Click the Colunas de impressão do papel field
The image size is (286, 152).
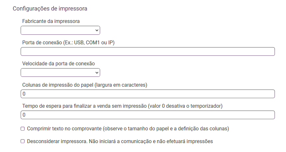pos(147,94)
